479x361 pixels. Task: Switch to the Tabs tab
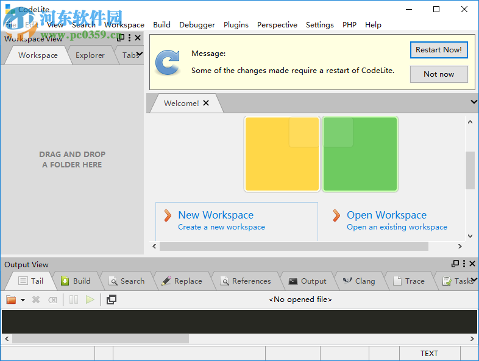click(x=130, y=55)
